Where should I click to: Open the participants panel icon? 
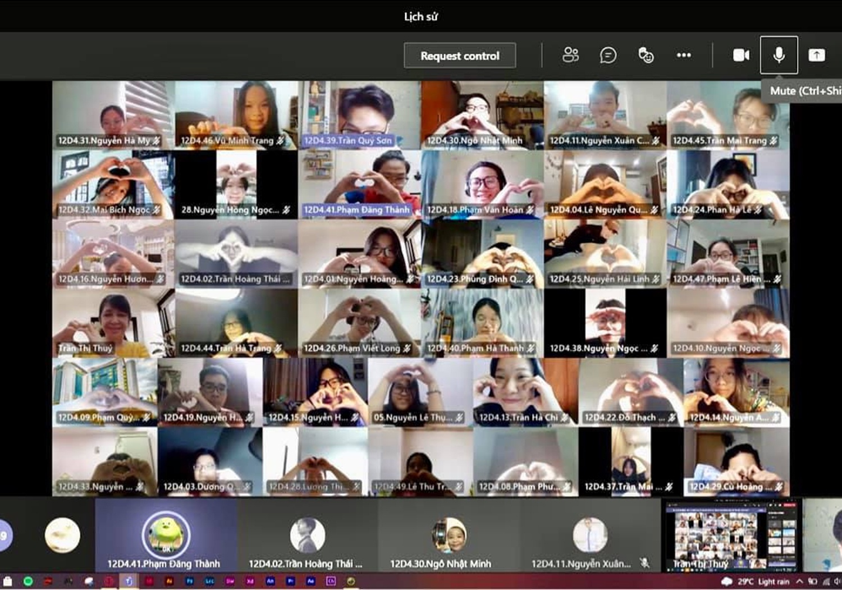pyautogui.click(x=570, y=55)
